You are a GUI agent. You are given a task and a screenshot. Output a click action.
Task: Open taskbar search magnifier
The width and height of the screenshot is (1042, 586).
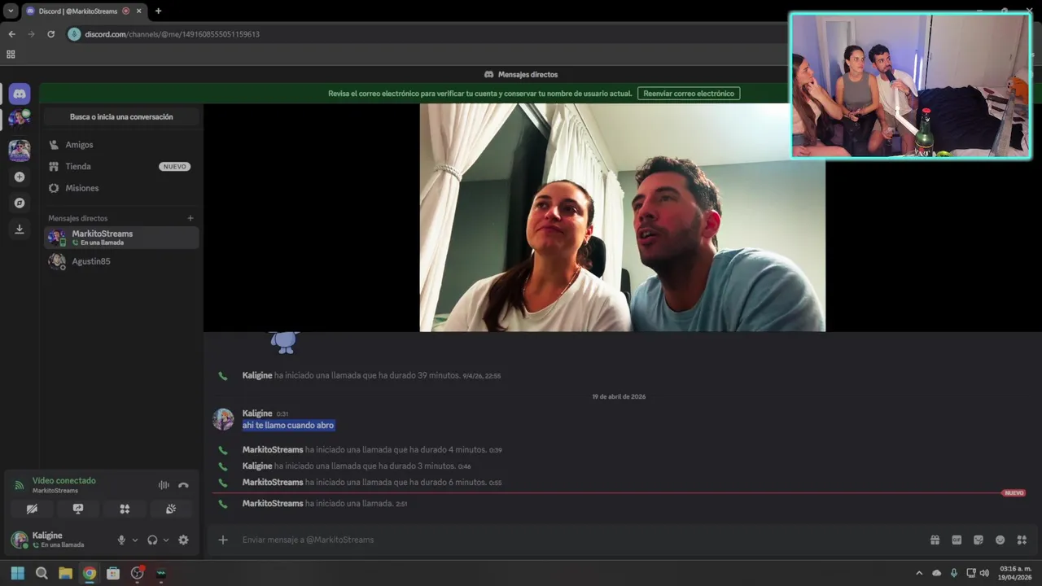click(x=42, y=573)
